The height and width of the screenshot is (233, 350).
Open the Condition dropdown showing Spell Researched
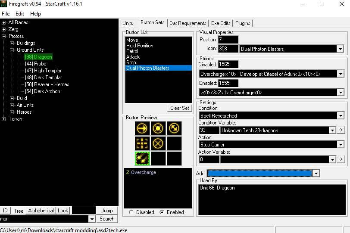341,116
